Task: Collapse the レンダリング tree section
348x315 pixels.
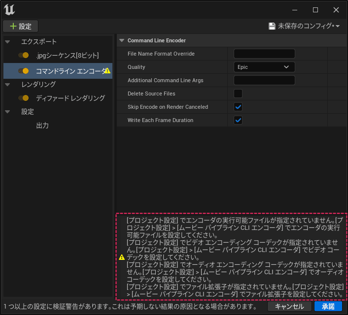Action: 7,85
